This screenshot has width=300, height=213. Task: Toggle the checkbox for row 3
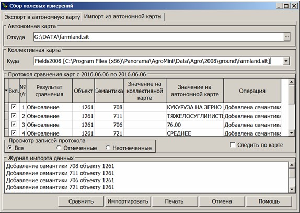[14, 124]
